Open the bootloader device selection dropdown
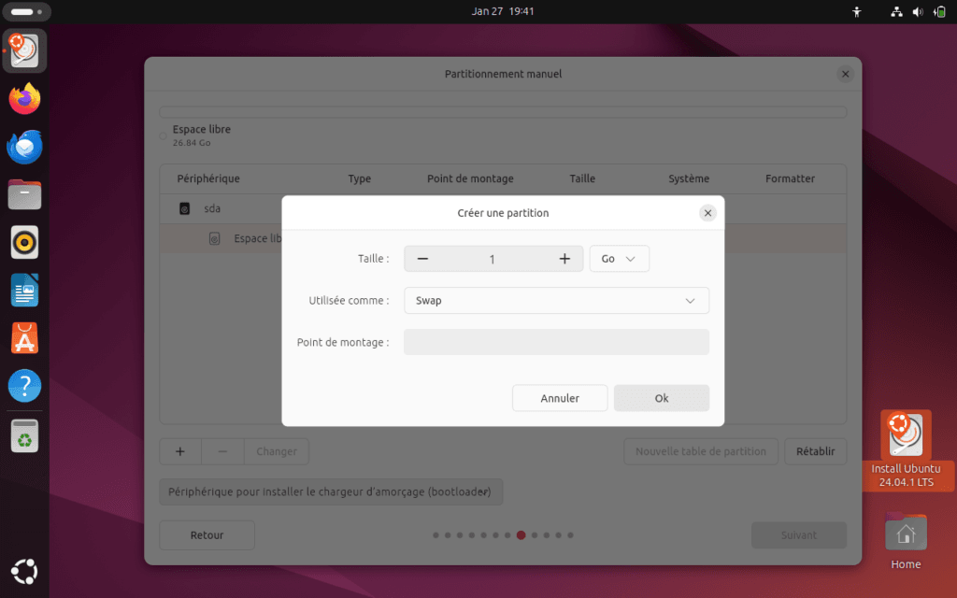The image size is (957, 598). [330, 491]
